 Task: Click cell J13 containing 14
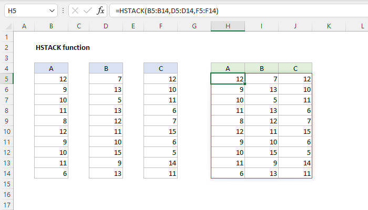click(295, 163)
